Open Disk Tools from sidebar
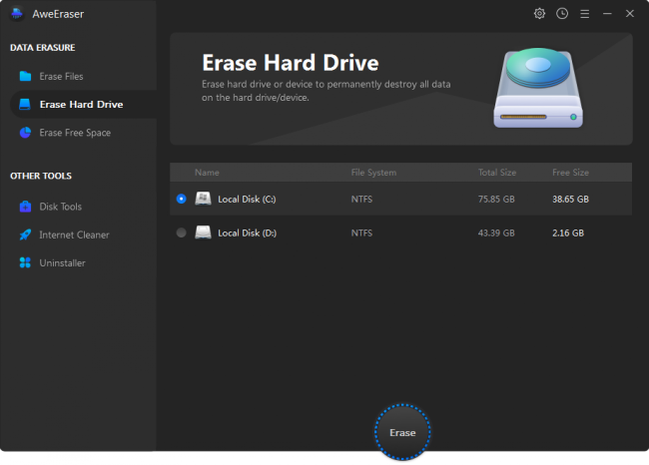The width and height of the screenshot is (649, 465). 83,207
